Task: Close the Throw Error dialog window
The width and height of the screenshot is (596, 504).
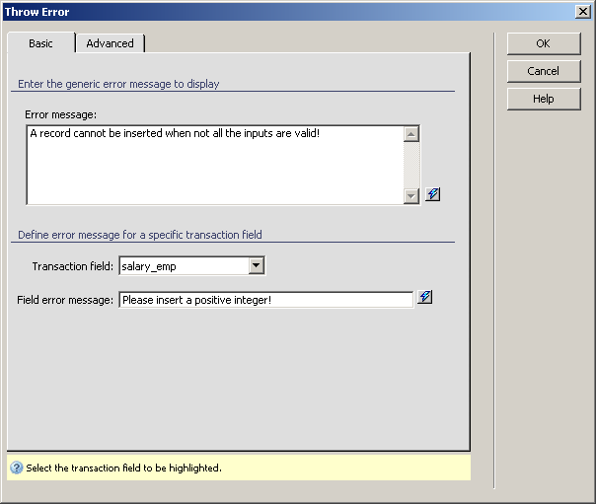Action: coord(582,11)
